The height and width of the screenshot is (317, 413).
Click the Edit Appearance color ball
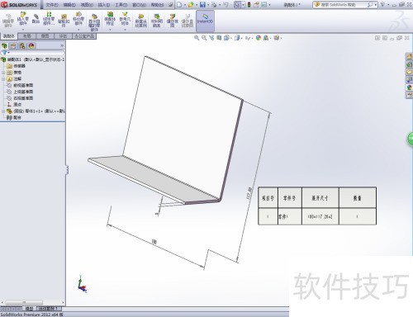point(259,38)
